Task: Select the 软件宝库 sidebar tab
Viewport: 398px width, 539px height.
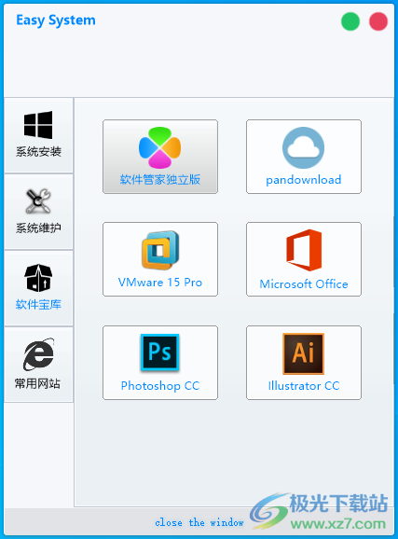Action: pyautogui.click(x=38, y=288)
